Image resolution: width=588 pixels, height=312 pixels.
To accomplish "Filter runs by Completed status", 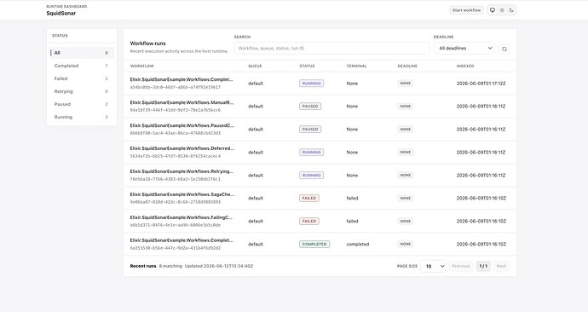I will click(82, 66).
